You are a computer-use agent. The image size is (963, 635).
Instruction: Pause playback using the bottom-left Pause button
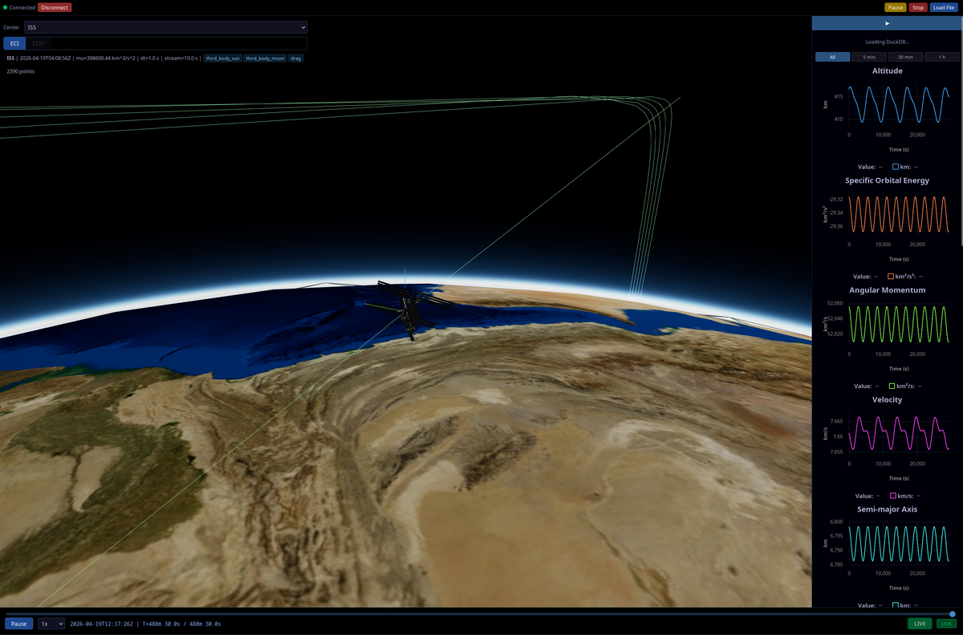point(19,623)
